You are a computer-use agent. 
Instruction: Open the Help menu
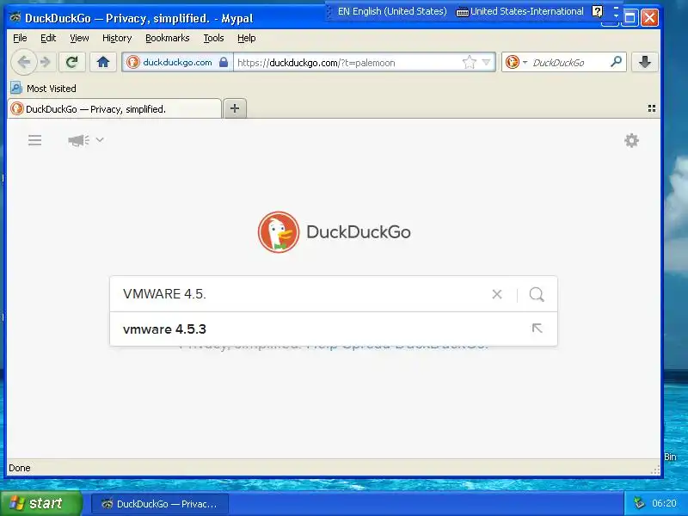(x=246, y=38)
